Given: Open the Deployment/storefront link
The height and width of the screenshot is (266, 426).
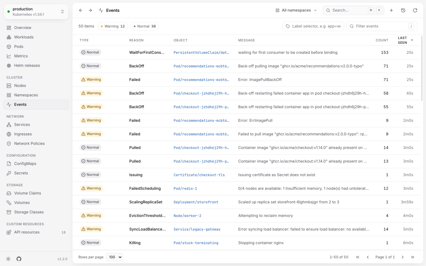Looking at the screenshot, I should pyautogui.click(x=196, y=202).
